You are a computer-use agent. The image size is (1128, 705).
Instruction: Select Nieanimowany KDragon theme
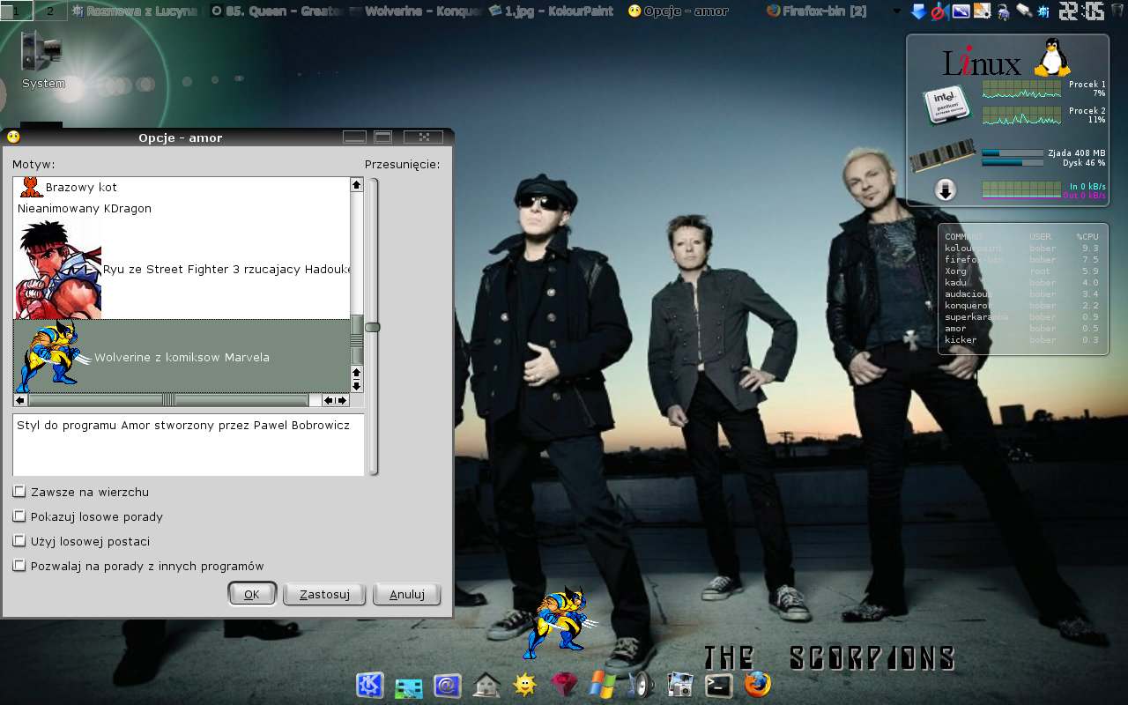182,209
